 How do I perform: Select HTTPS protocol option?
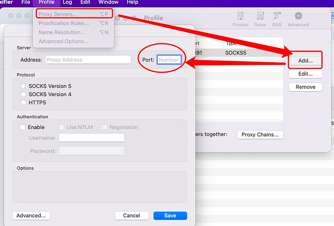23,102
